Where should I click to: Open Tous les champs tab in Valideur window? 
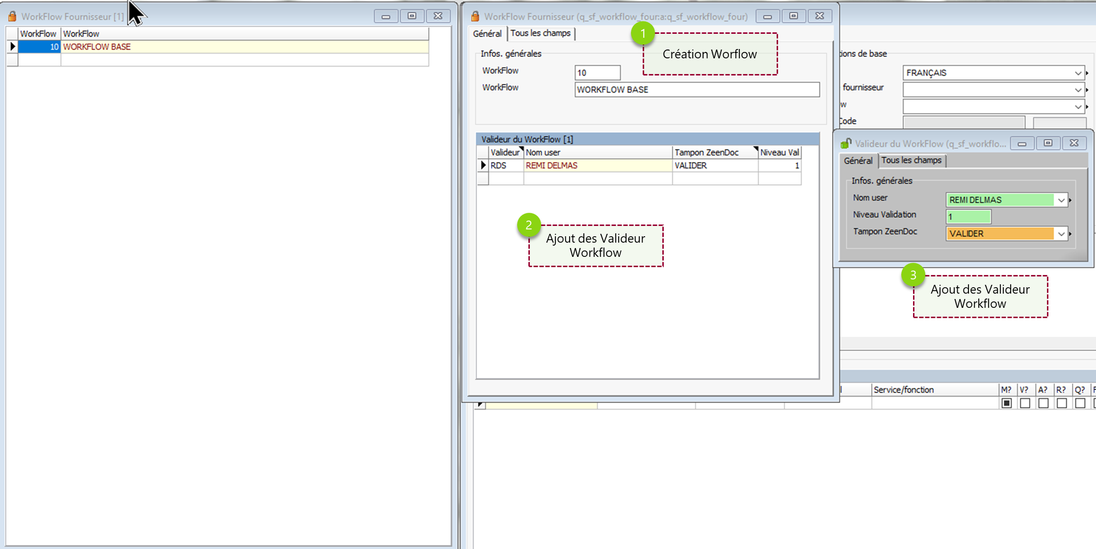click(x=911, y=160)
